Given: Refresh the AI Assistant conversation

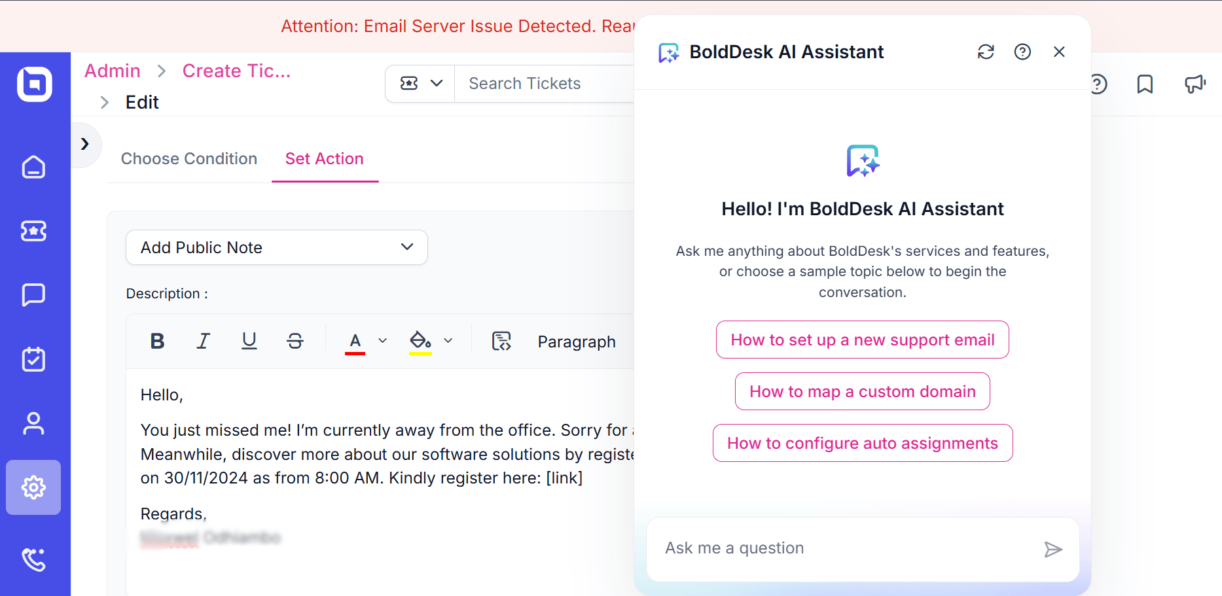Looking at the screenshot, I should pos(986,52).
